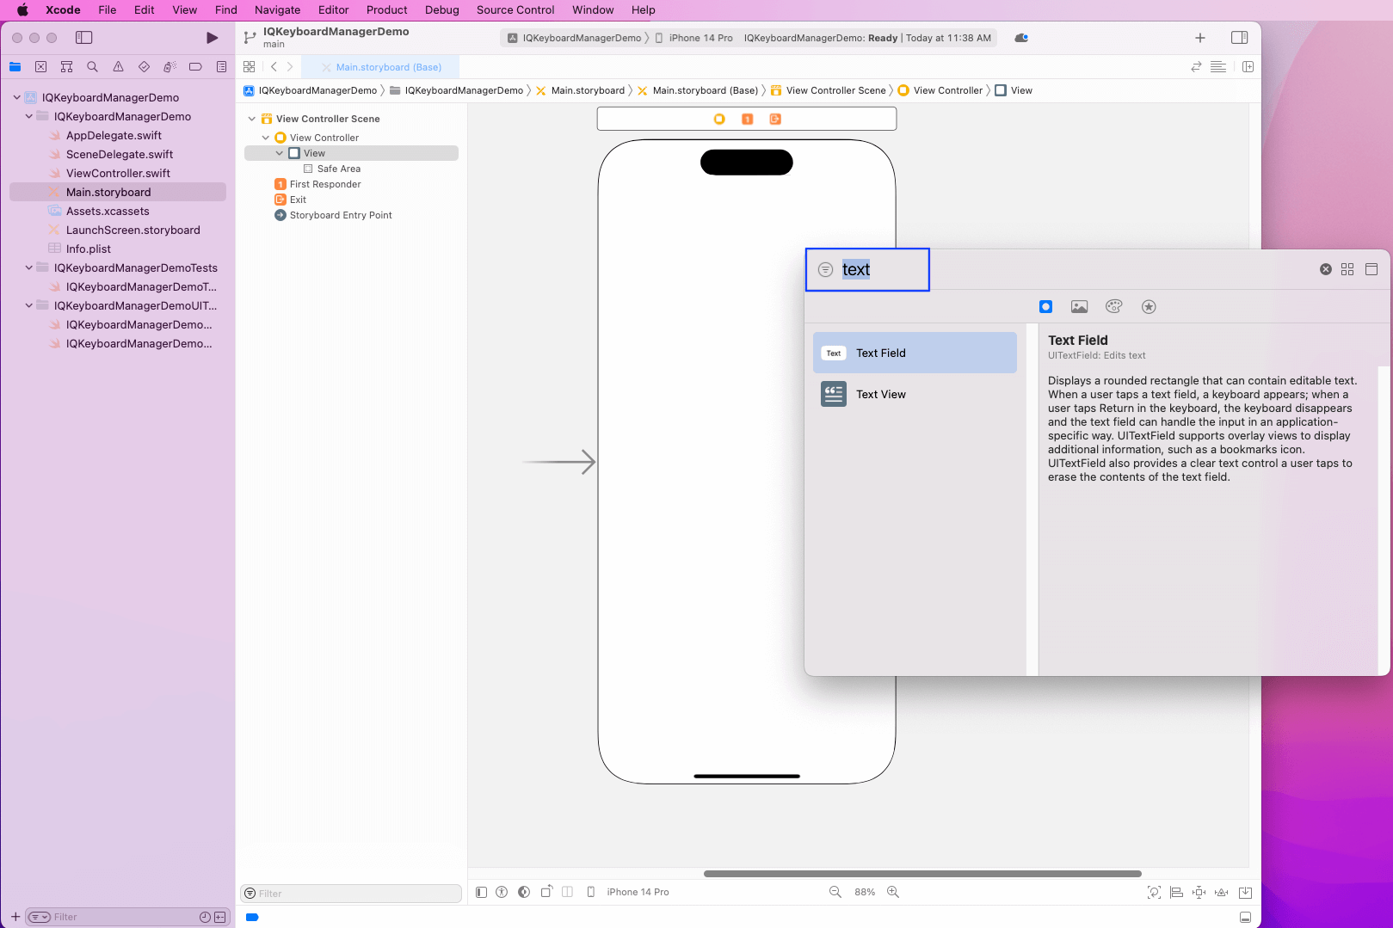Open the Media library tab in the library panel
The image size is (1393, 928).
coord(1079,306)
